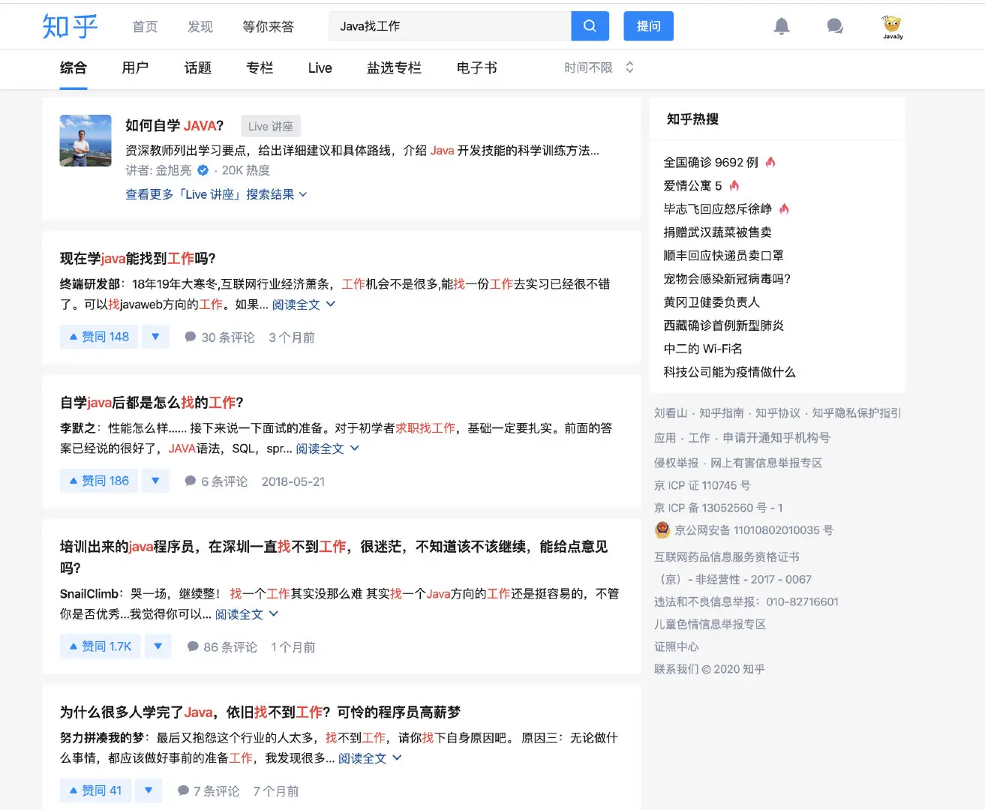Open the 6 条评论 comments

point(216,481)
